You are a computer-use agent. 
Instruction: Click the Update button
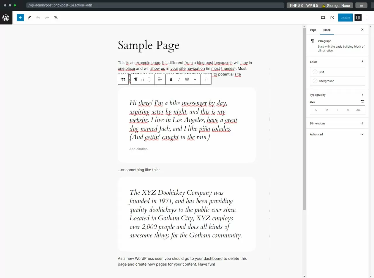tap(345, 18)
